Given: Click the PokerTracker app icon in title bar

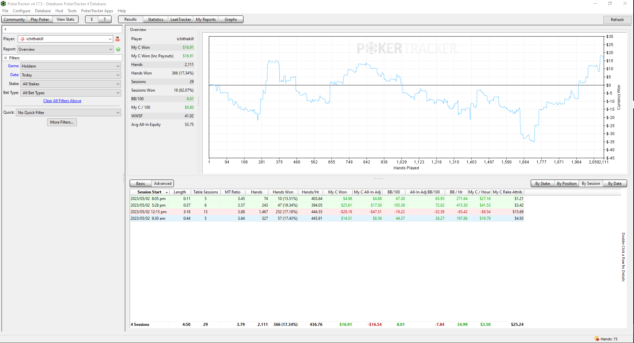Looking at the screenshot, I should click(x=3, y=4).
